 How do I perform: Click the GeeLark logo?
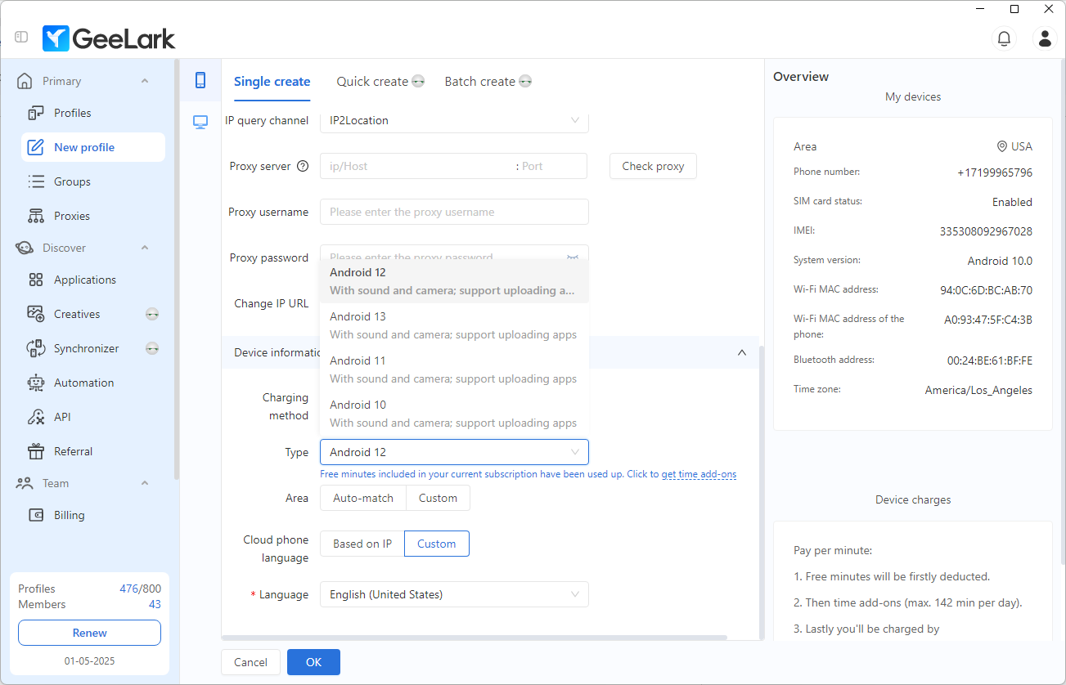pos(109,38)
